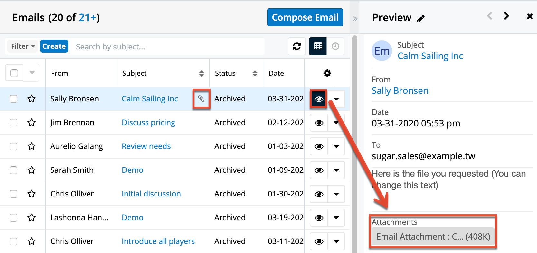Collapse panel with double chevron icon
Viewport: 537px width, 253px height.
click(355, 19)
